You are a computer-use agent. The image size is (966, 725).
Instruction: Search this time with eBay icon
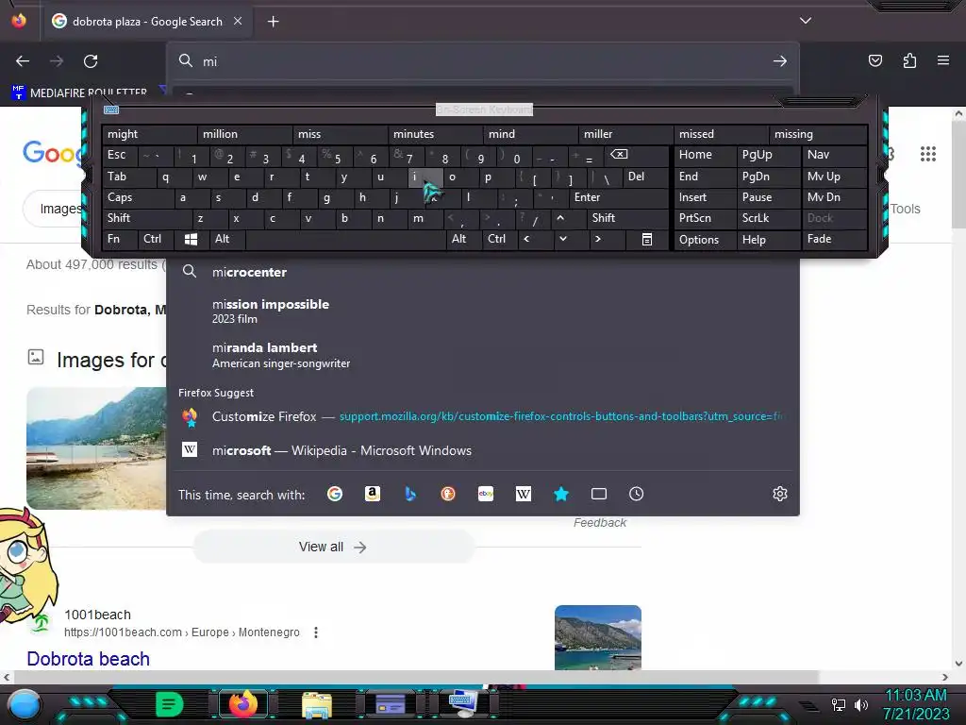click(486, 494)
